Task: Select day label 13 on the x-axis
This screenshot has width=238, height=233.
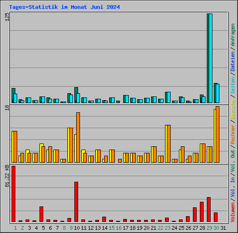Action: tap(98, 228)
